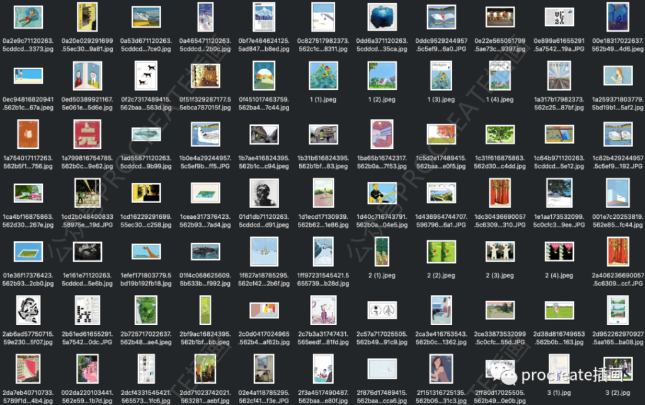This screenshot has height=405, width=645.
Task: Click the 2 (1).jpeg file icon
Action: (x=382, y=252)
